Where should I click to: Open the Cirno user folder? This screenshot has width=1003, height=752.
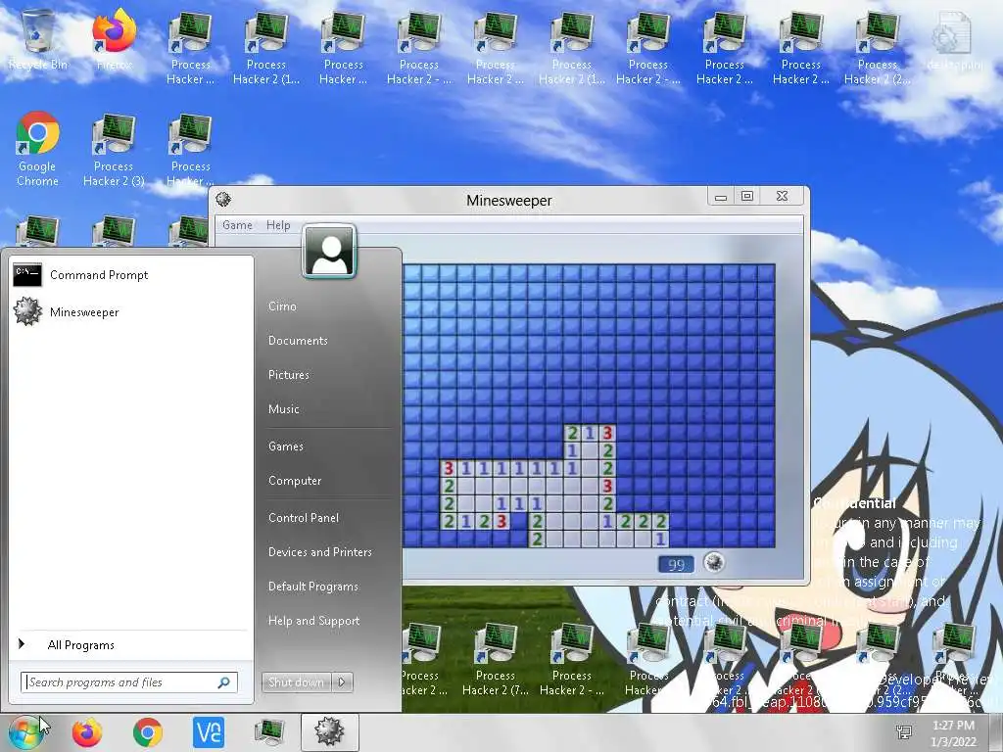(x=282, y=306)
